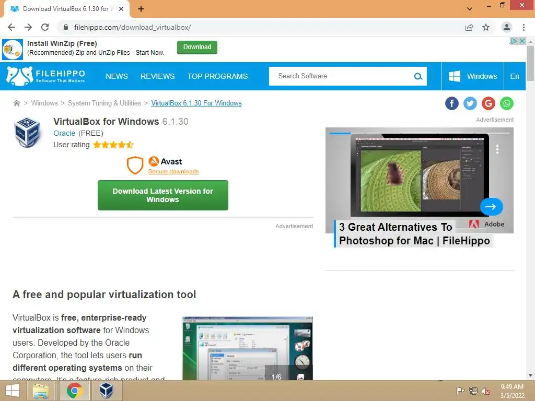535x401 pixels.
Task: Share the page on Twitter
Action: pos(470,103)
